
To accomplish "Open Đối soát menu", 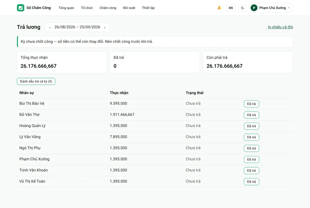I will coord(129,8).
